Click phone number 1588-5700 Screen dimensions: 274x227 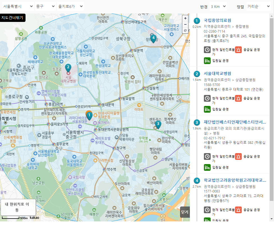click(212, 85)
